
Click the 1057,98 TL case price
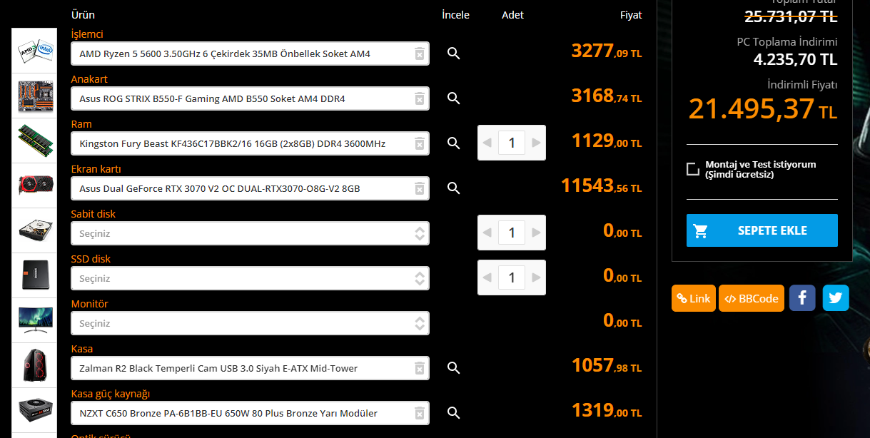pyautogui.click(x=607, y=365)
